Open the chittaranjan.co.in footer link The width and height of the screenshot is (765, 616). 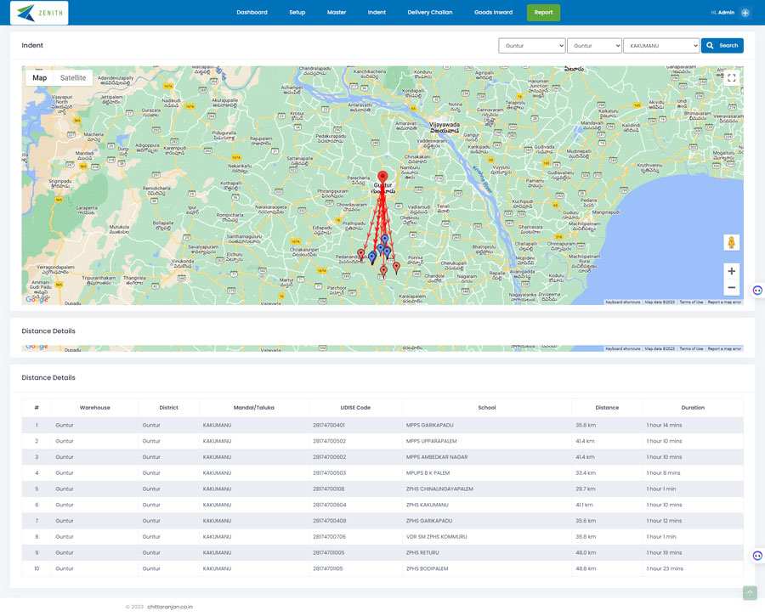170,607
